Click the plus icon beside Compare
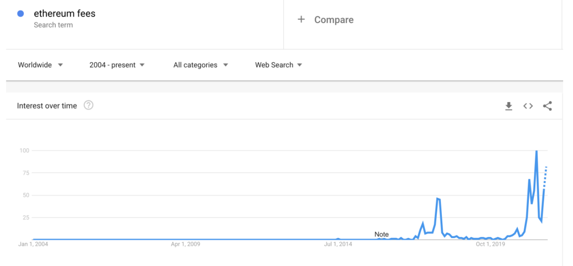This screenshot has height=266, width=573. click(301, 19)
